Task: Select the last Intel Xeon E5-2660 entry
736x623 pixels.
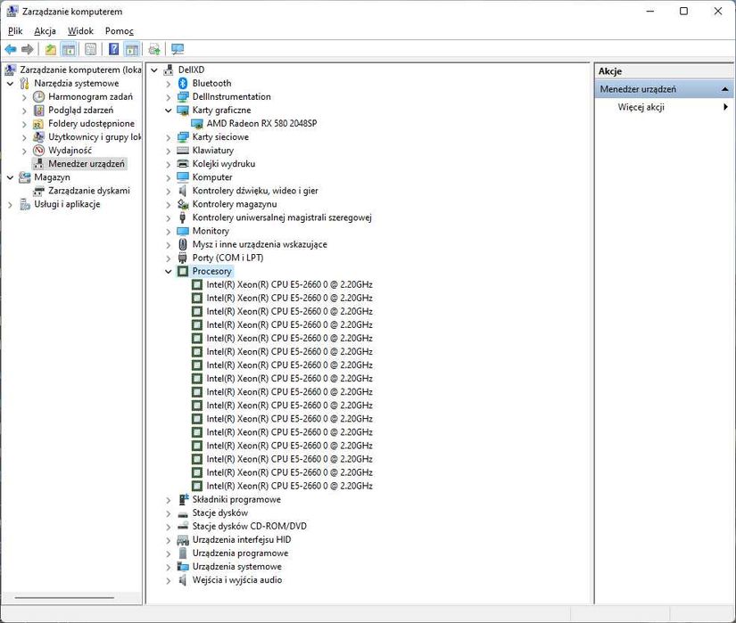Action: [289, 486]
